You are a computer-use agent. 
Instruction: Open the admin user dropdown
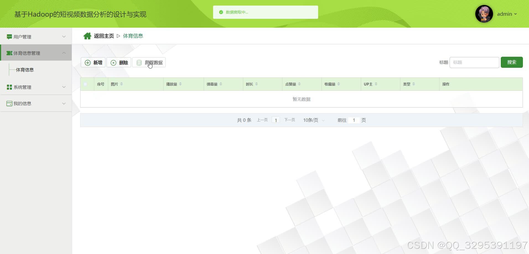pyautogui.click(x=507, y=14)
